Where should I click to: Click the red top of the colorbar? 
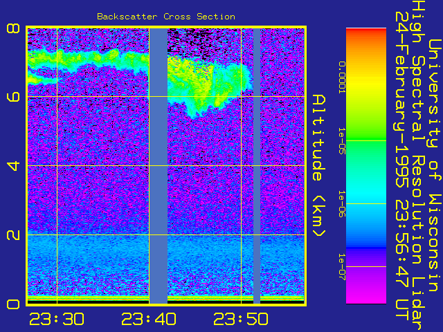pos(366,33)
